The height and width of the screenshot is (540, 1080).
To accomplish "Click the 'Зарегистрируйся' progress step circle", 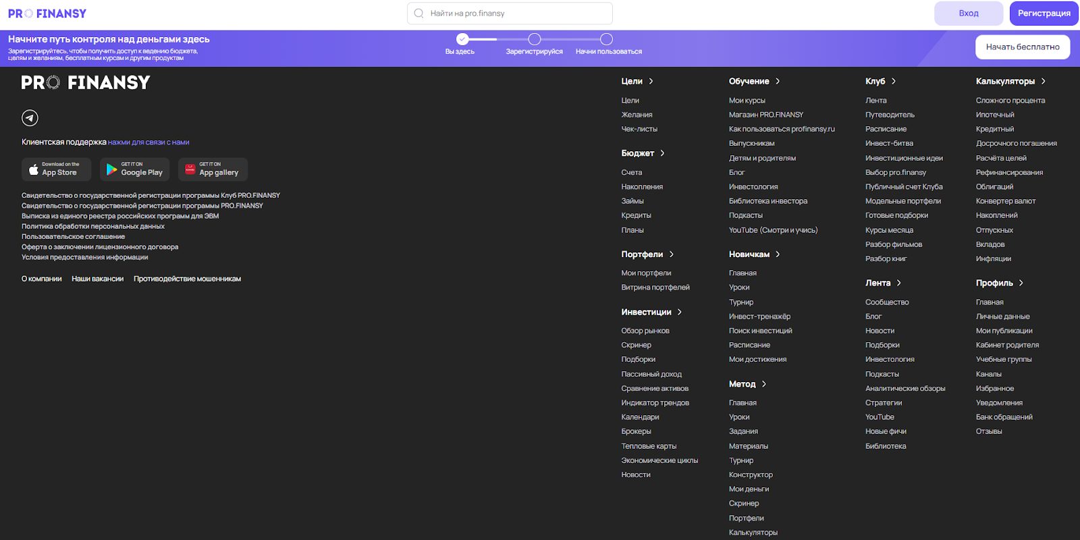I will [x=535, y=39].
